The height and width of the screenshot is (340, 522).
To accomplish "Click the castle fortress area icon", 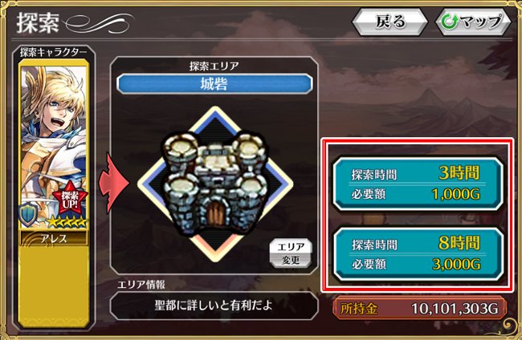I will pos(215,184).
